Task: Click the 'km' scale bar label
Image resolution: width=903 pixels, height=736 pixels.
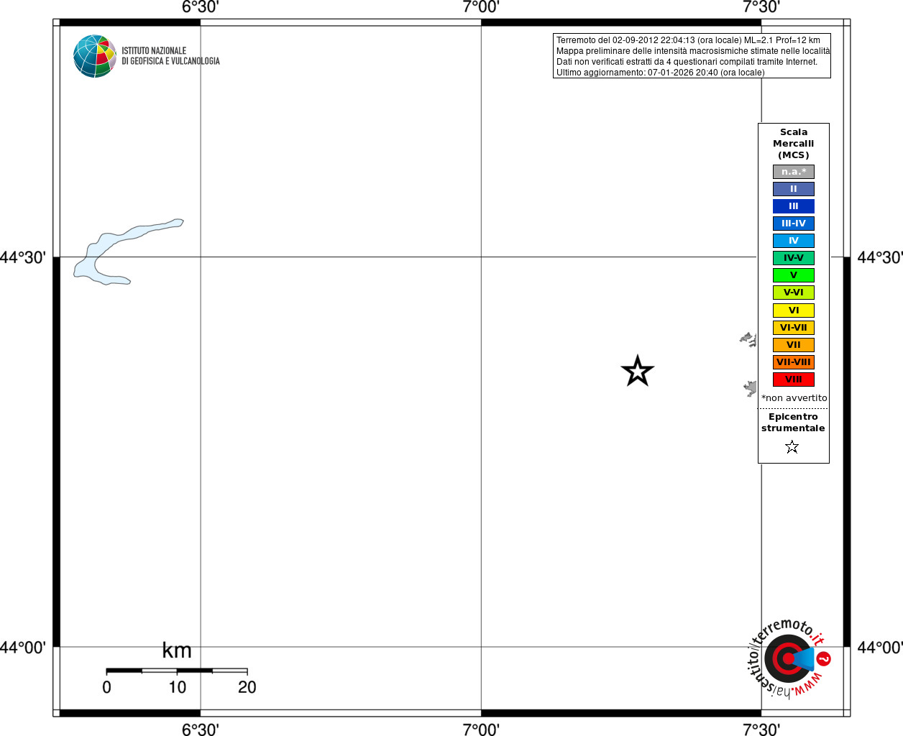Action: pyautogui.click(x=177, y=650)
